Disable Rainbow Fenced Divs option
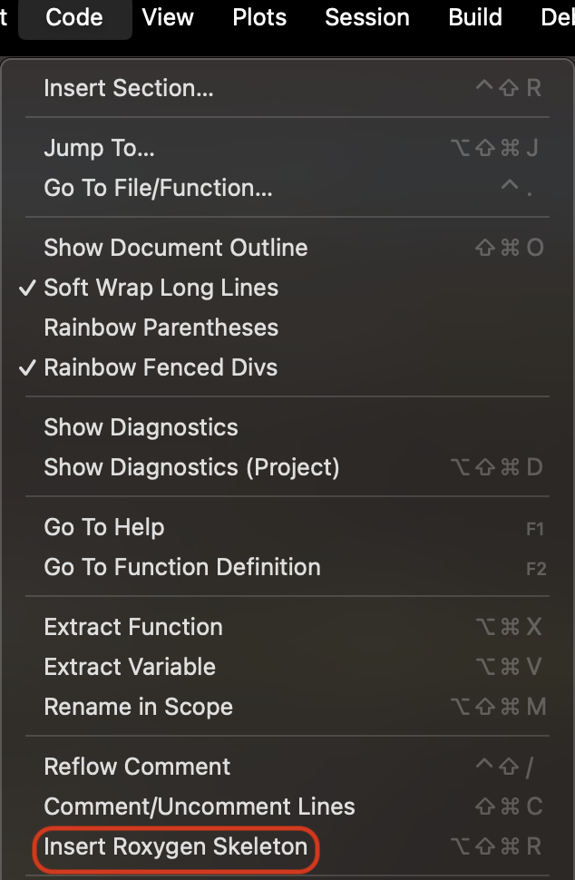This screenshot has height=880, width=575. pyautogui.click(x=287, y=367)
